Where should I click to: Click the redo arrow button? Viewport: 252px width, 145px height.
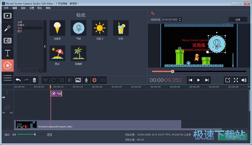[26, 80]
